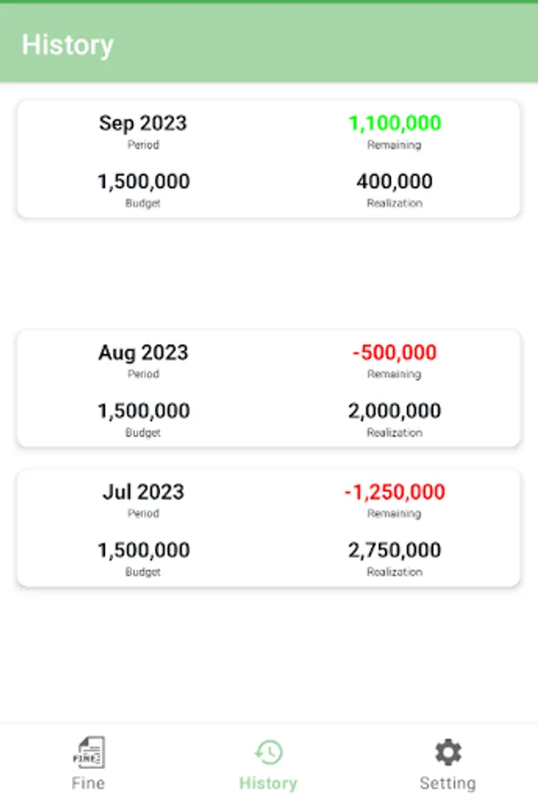Tap the Fine document icon

click(88, 753)
